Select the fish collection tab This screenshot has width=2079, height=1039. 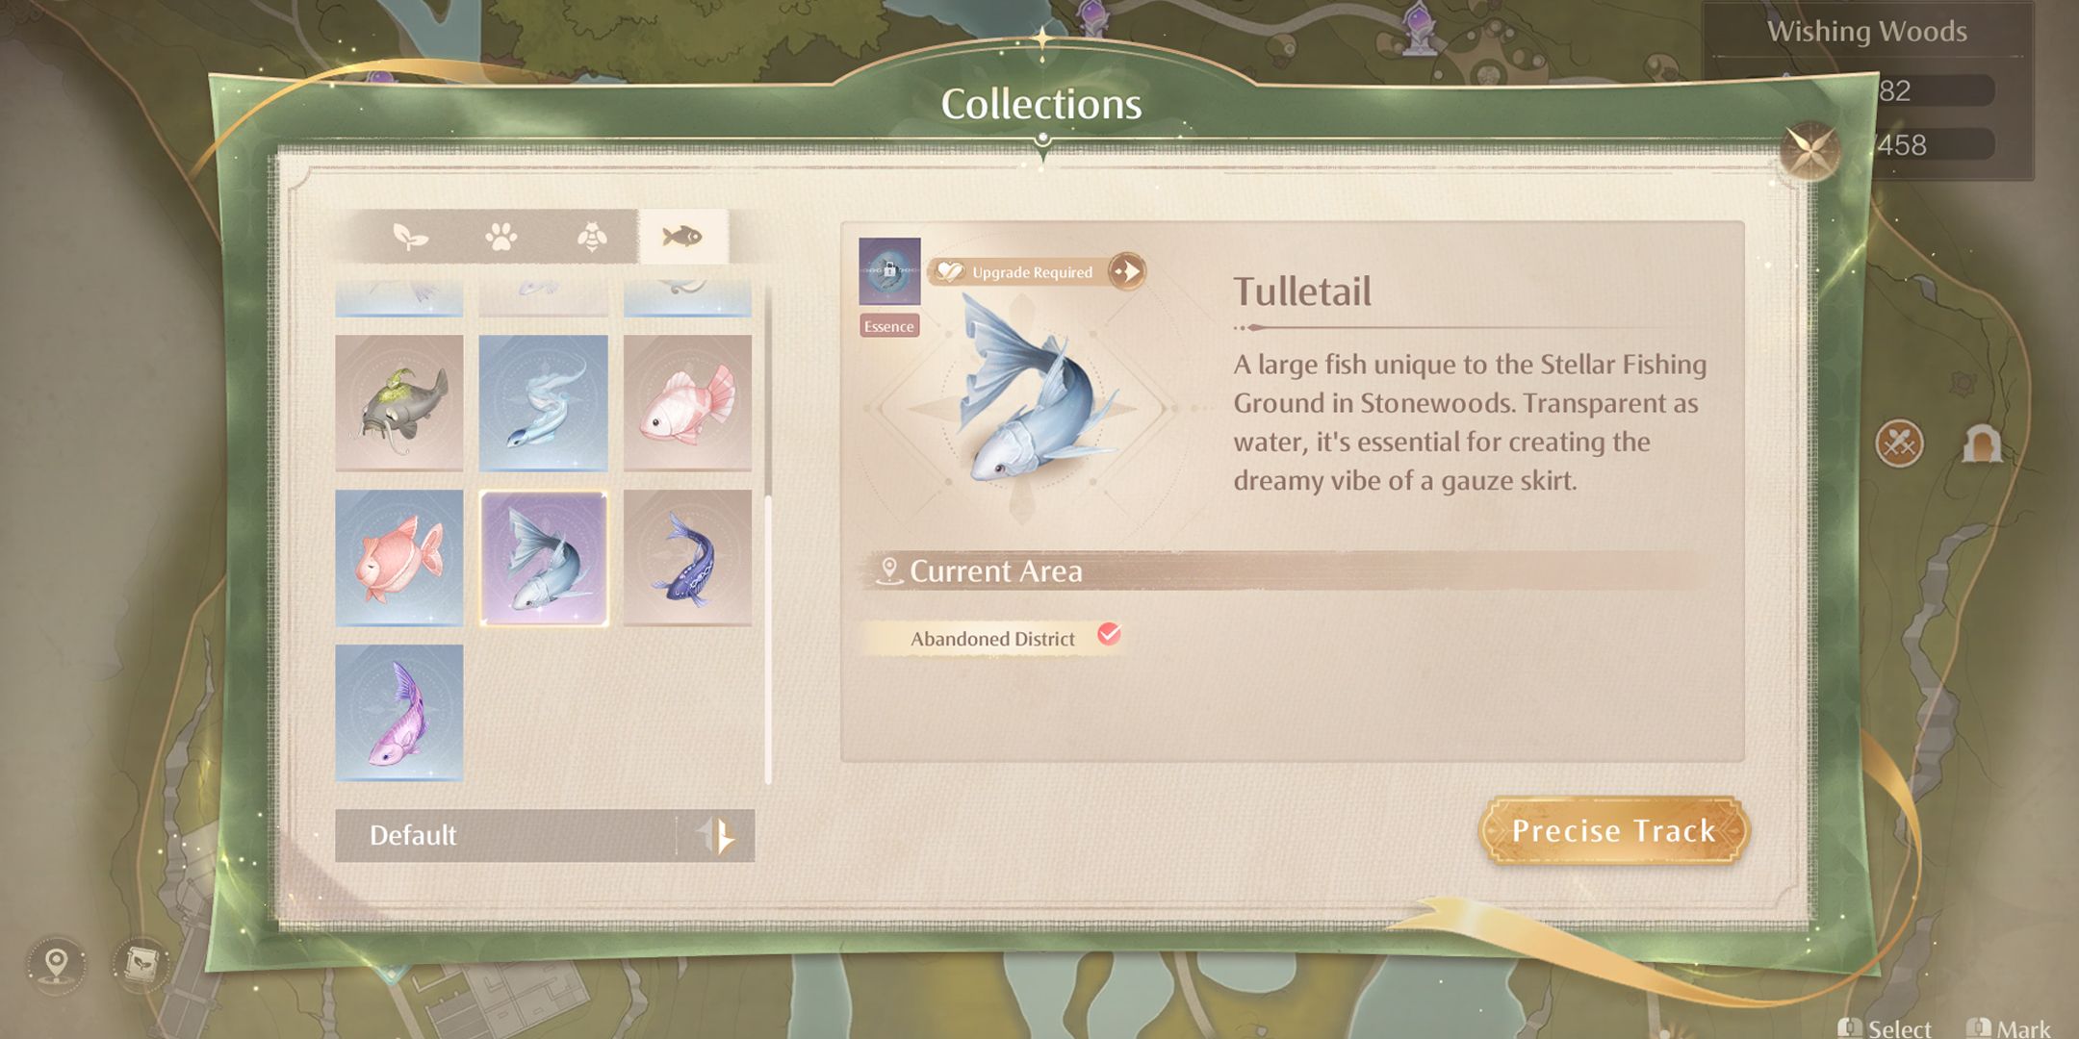tap(682, 237)
